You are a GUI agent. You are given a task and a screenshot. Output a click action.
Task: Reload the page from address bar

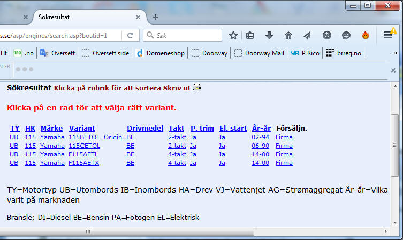point(130,35)
